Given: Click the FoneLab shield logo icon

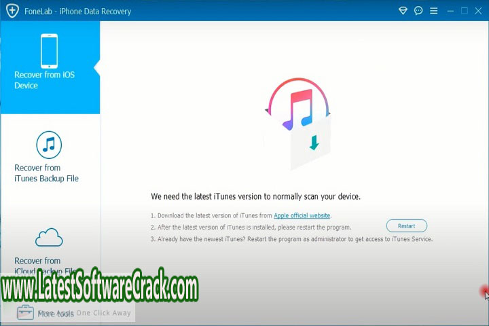Looking at the screenshot, I should click(12, 11).
